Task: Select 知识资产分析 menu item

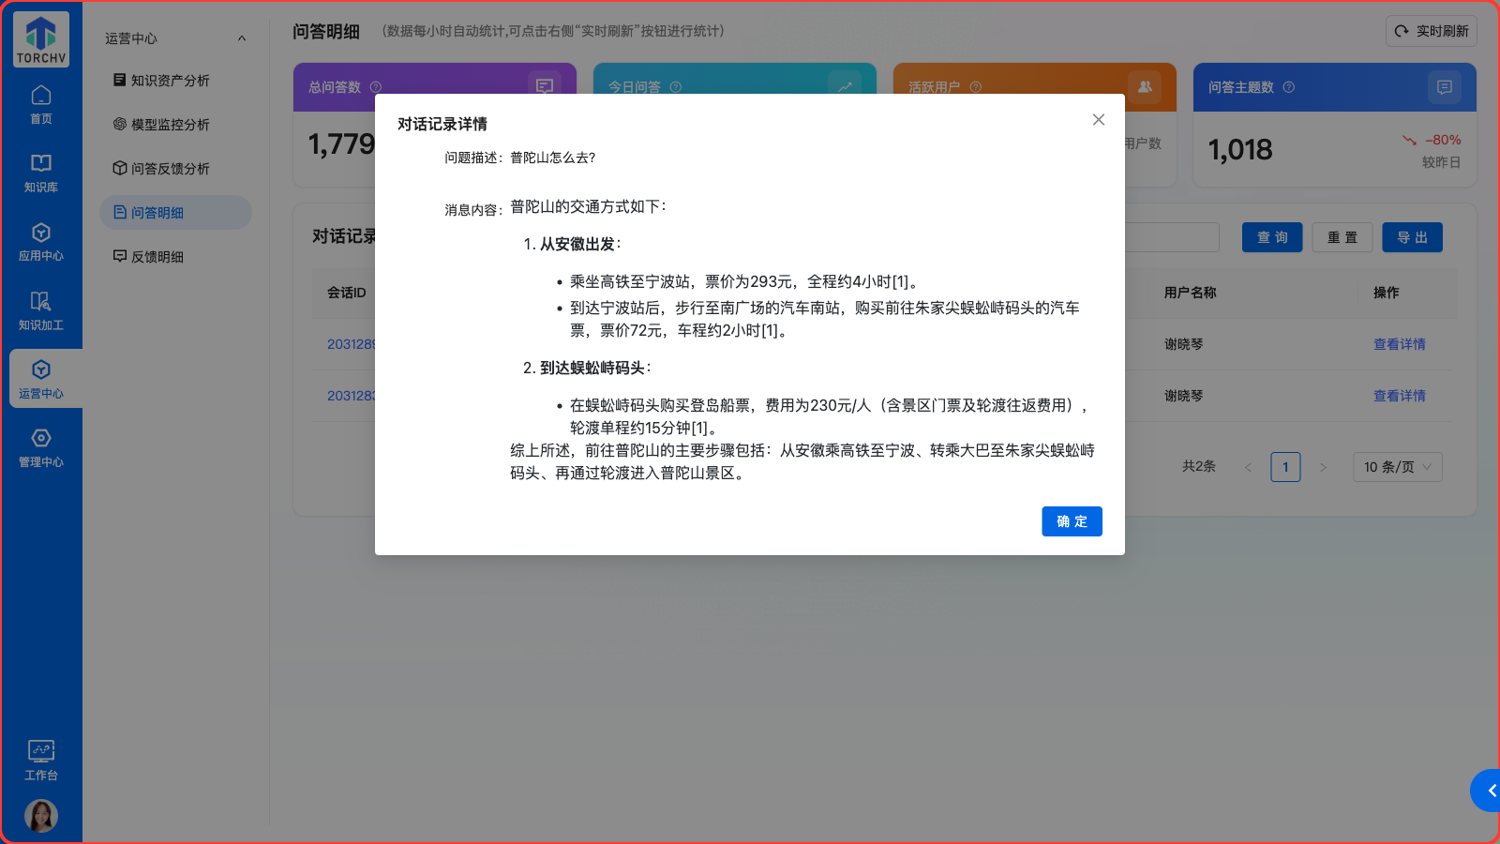Action: coord(170,81)
